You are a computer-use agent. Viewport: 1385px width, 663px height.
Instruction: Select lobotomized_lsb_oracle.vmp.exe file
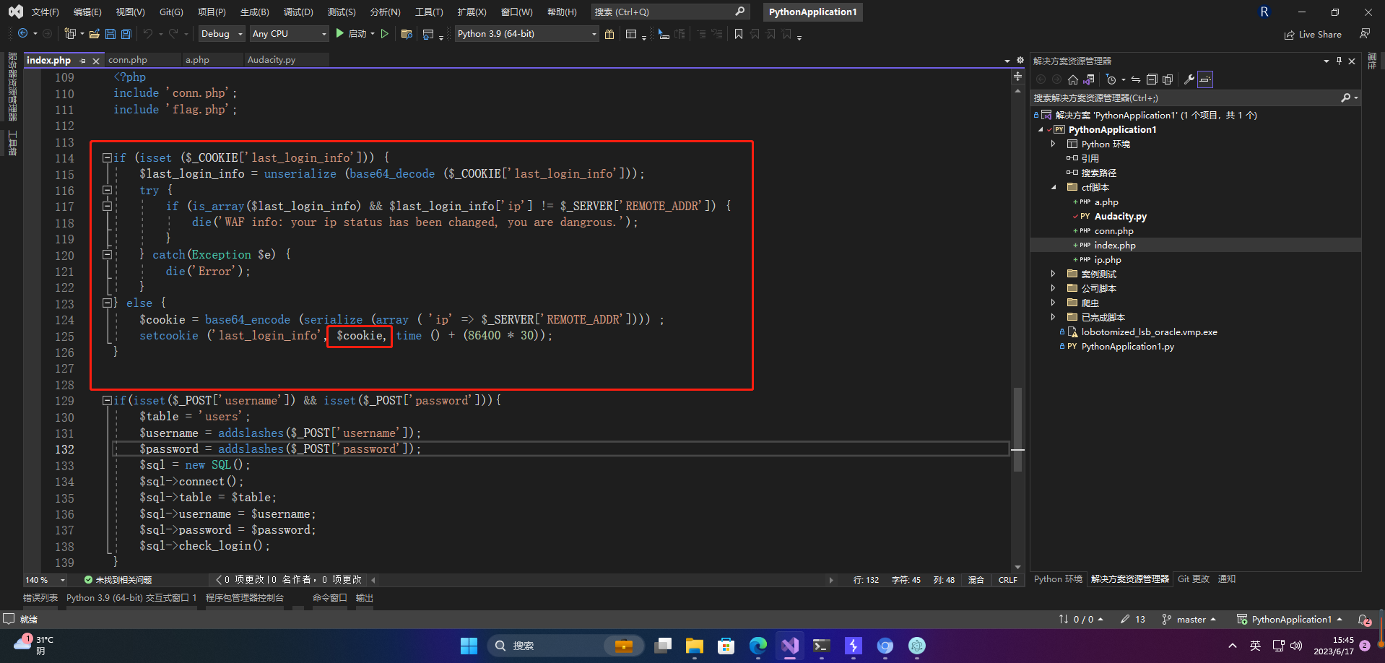click(1149, 332)
